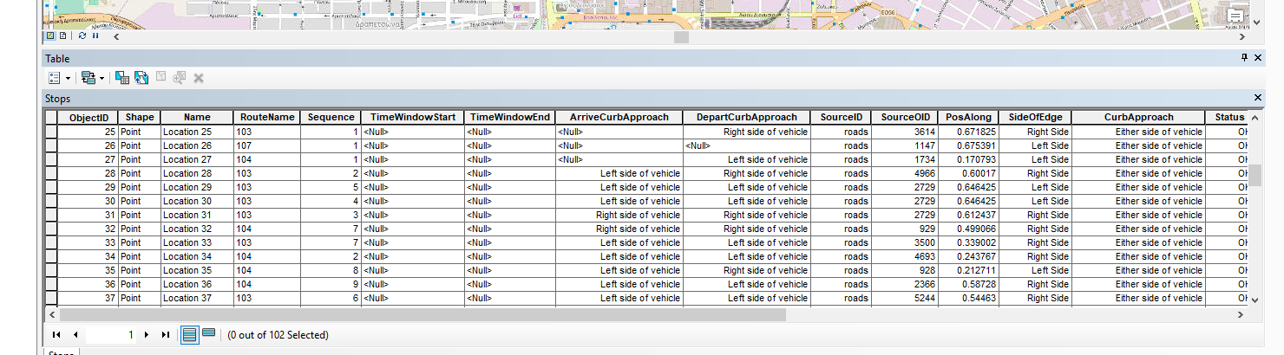Click Delete Selected icon
Viewport: 1284px width, 355px height.
199,78
